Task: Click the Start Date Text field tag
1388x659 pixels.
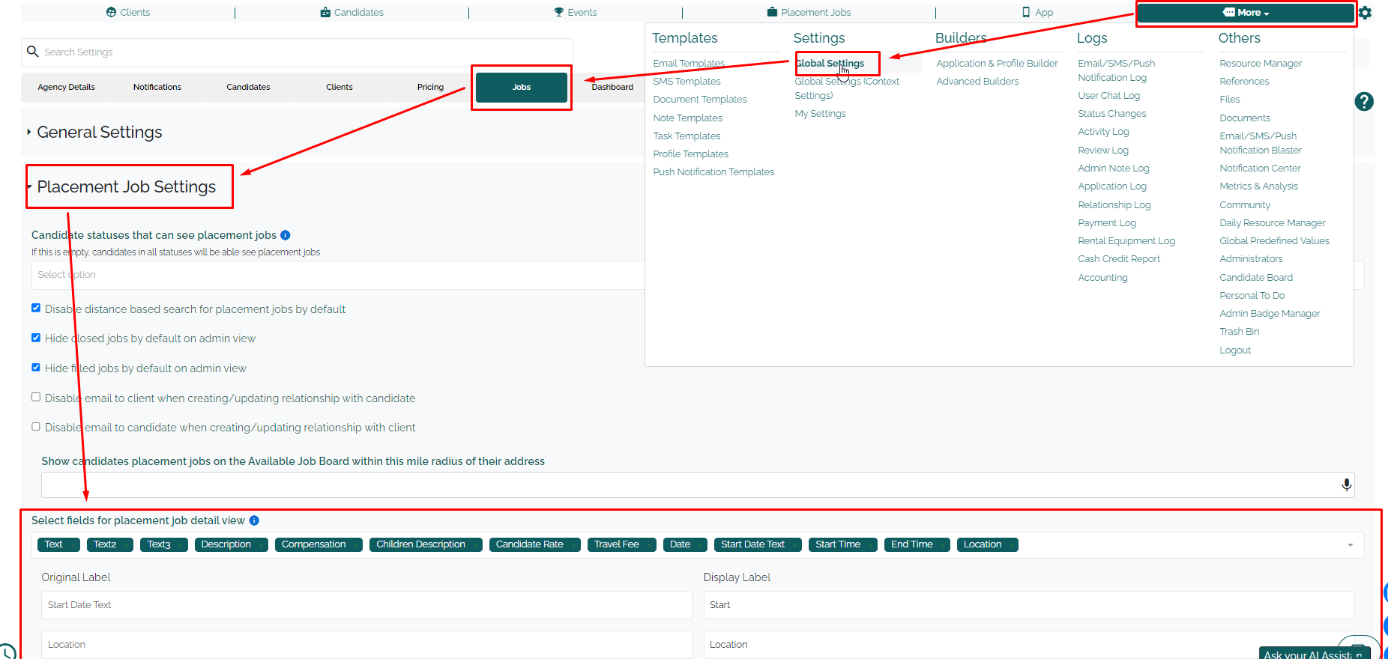Action: (x=758, y=545)
